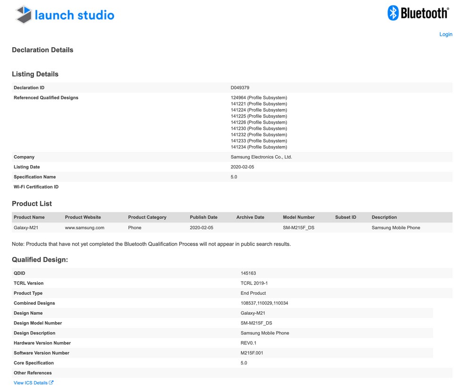Click Design Model Number value SM-M215F_DS
The width and height of the screenshot is (472, 392).
point(256,323)
